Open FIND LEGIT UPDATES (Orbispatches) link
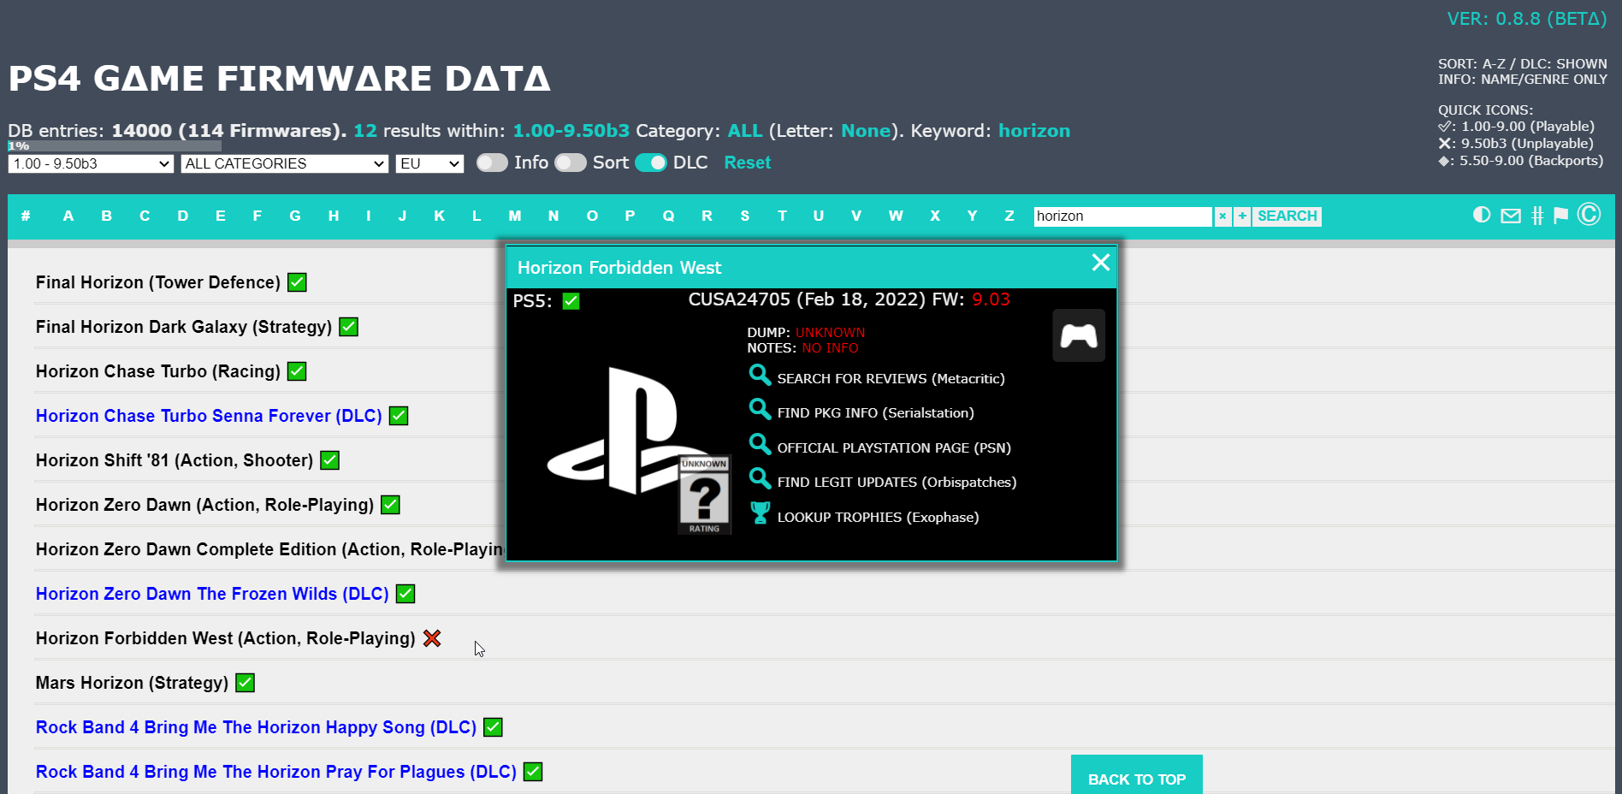The image size is (1622, 794). pos(897,482)
